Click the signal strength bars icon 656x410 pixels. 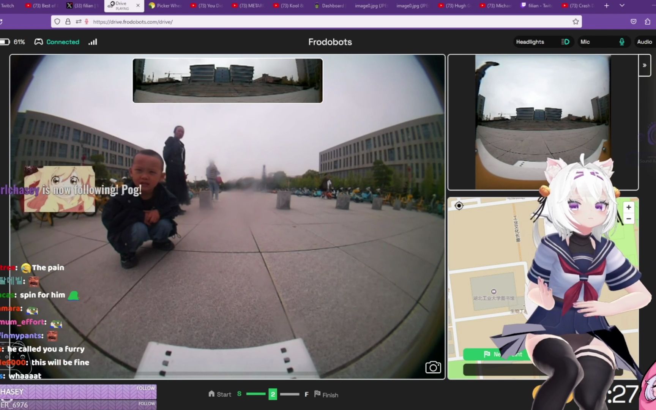93,42
